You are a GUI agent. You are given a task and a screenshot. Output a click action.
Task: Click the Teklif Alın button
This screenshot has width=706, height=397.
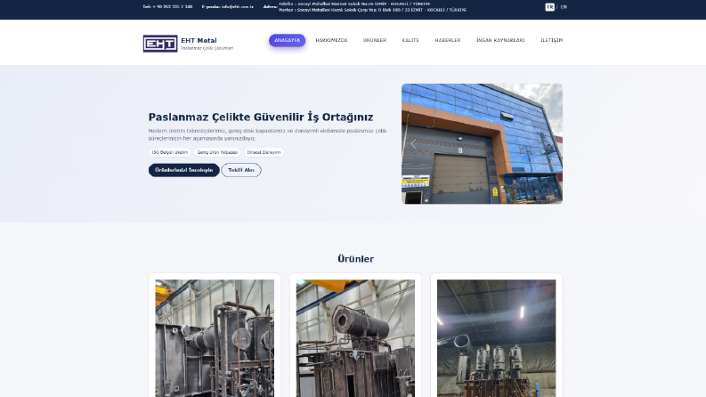(241, 170)
